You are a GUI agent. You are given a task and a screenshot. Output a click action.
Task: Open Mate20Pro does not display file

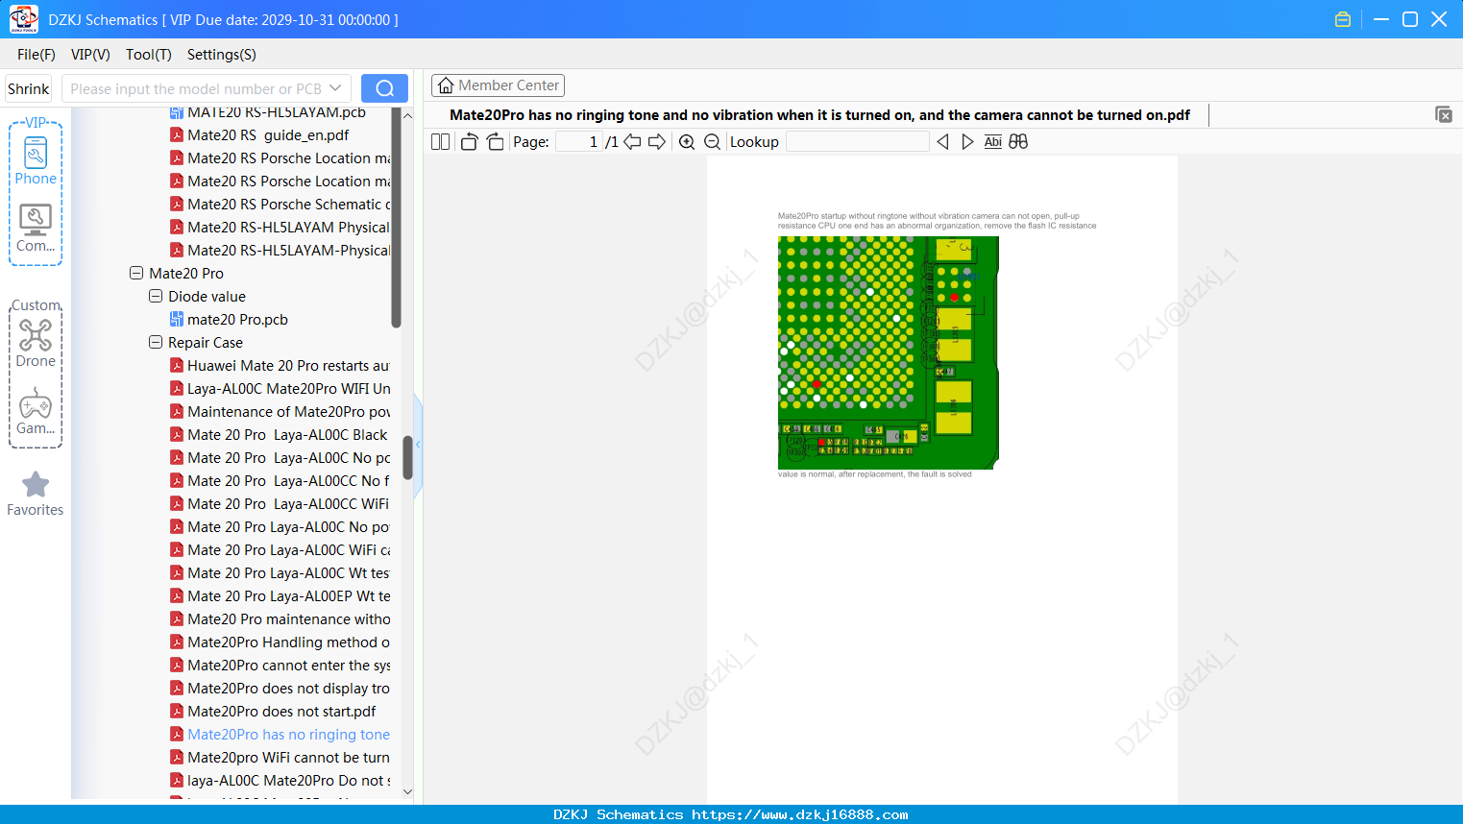[288, 688]
